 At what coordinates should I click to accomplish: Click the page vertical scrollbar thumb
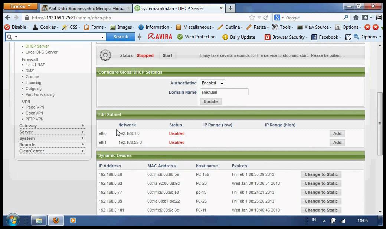(380, 124)
